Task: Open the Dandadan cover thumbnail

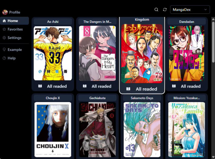Action: point(187,53)
